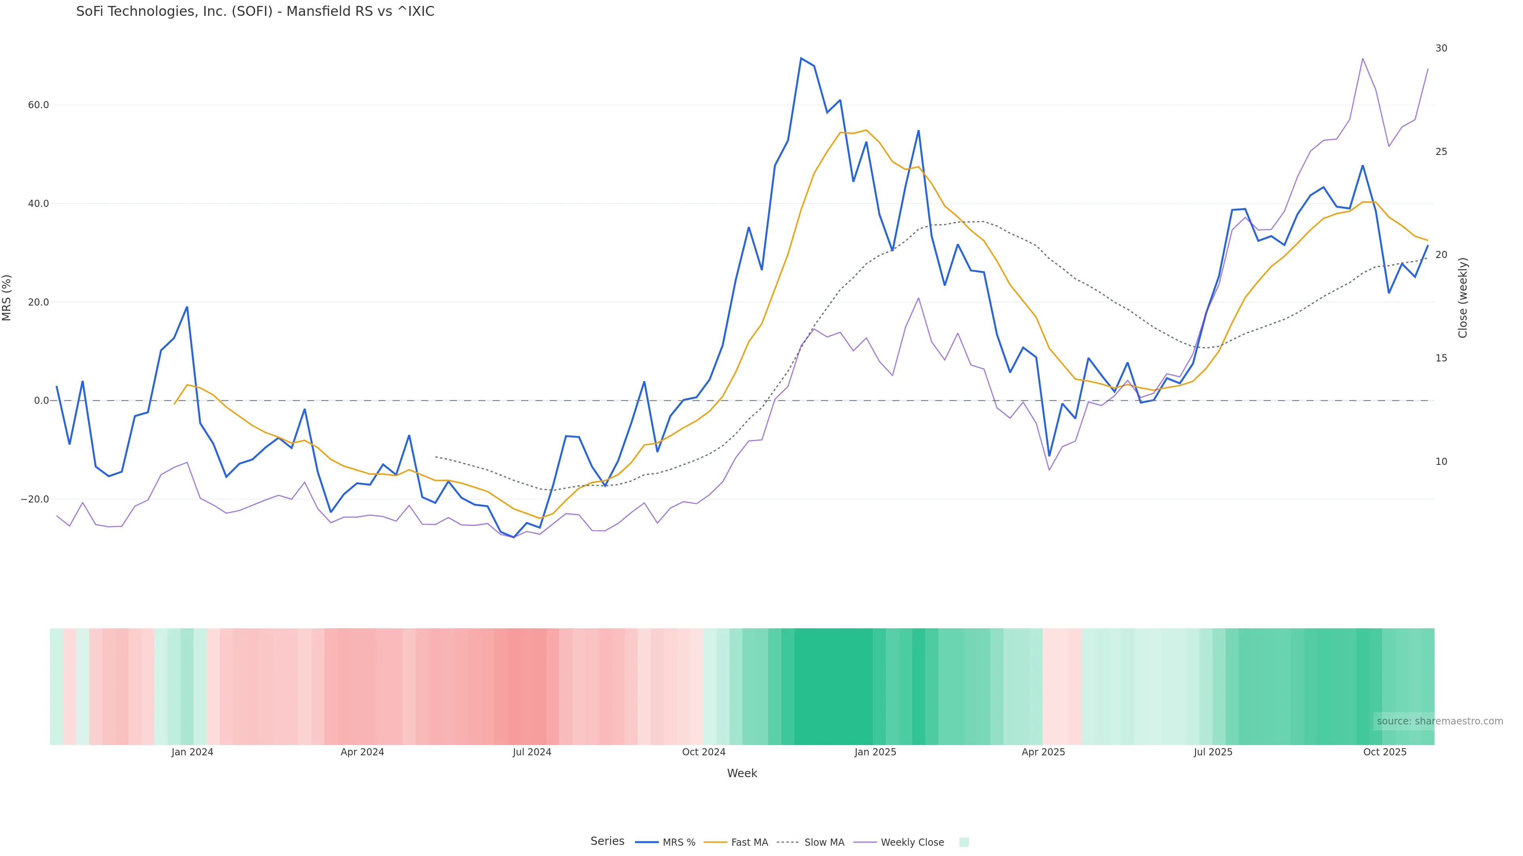
Task: Click the blue MRS % legend line icon
Action: pos(647,843)
